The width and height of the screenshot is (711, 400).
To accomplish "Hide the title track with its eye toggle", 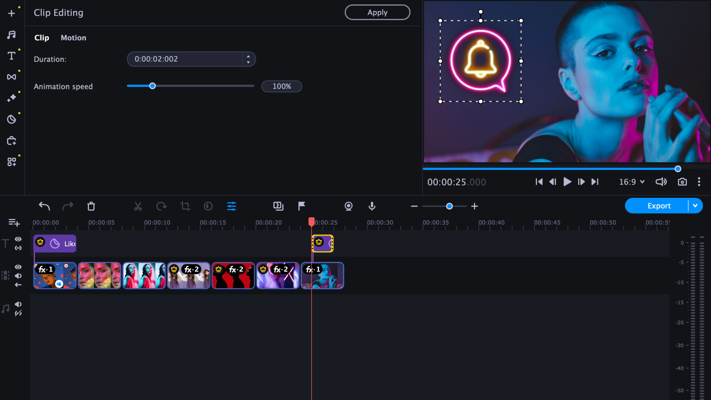I will 18,239.
